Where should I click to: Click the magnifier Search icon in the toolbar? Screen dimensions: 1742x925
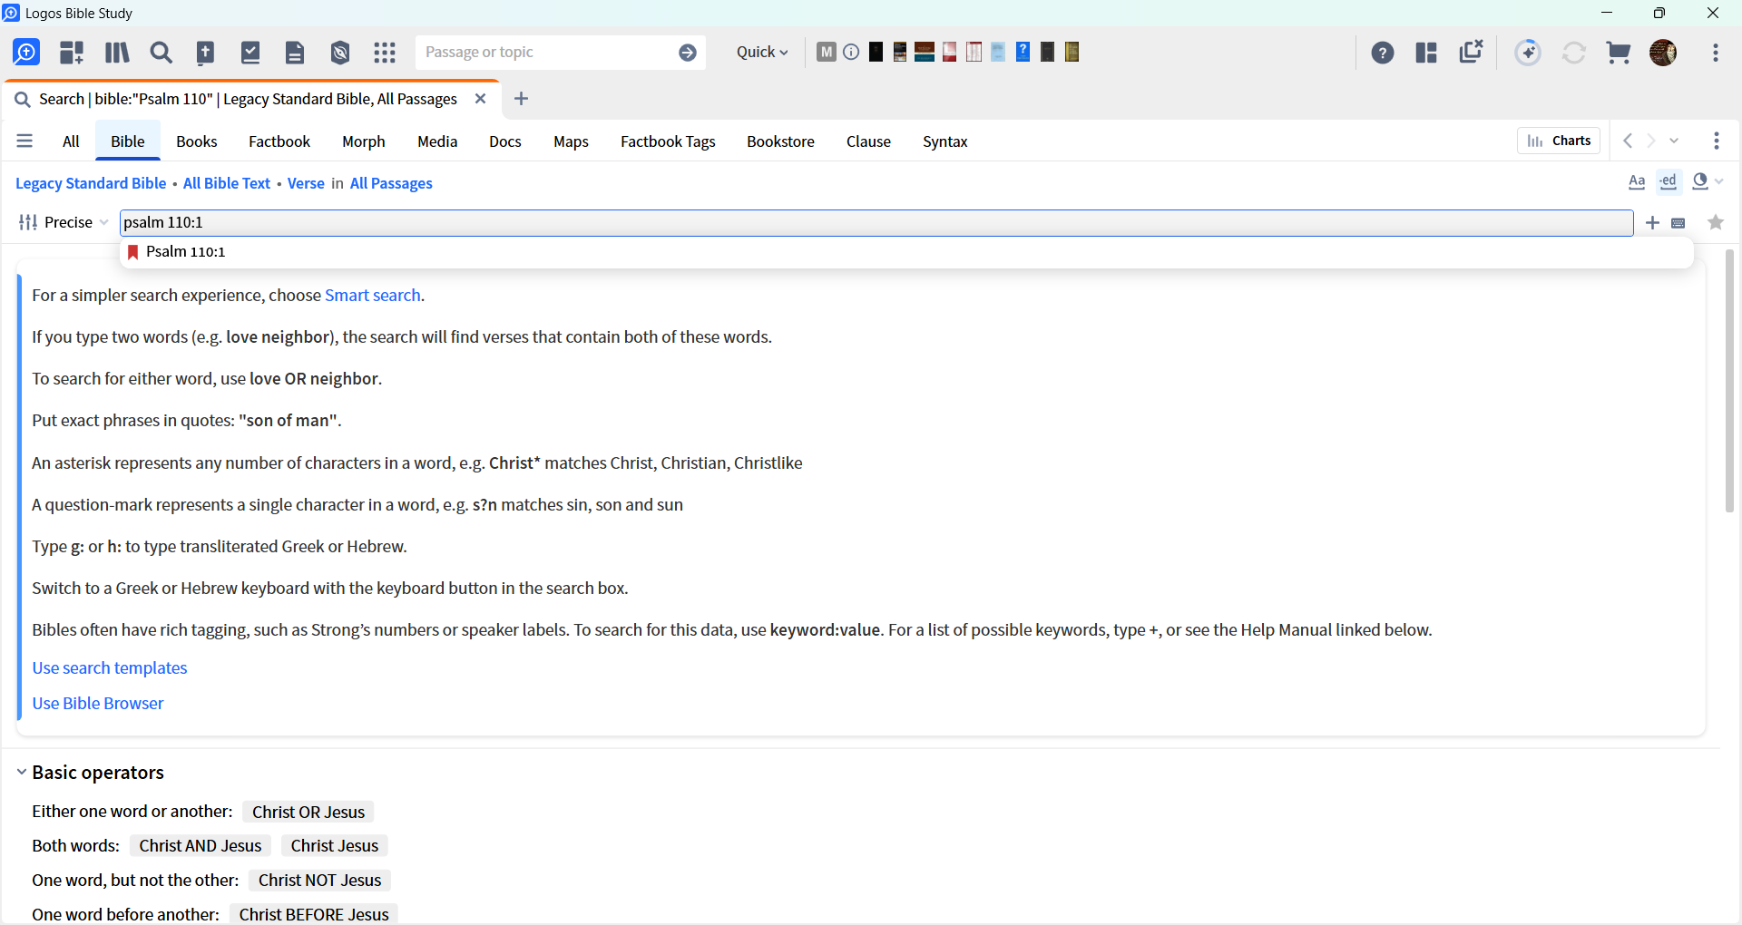pos(161,53)
